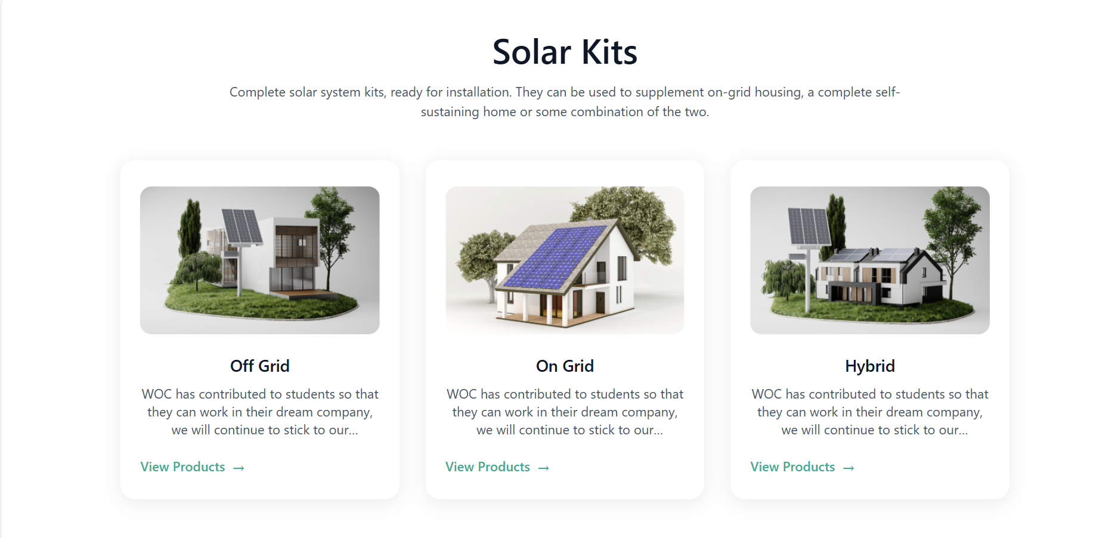Image resolution: width=1118 pixels, height=538 pixels.
Task: Open View Products under Hybrid
Action: 792,467
